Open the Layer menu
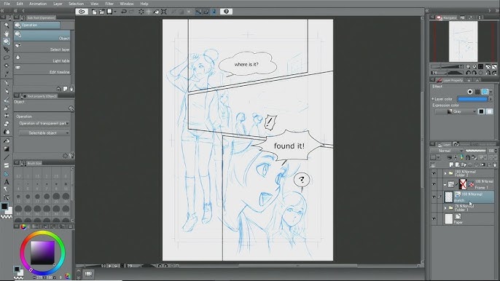 click(58, 4)
